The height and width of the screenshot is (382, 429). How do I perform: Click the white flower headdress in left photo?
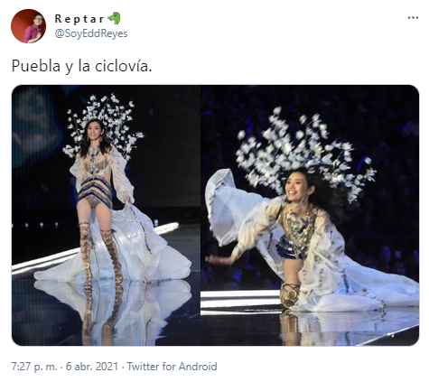pos(102,125)
